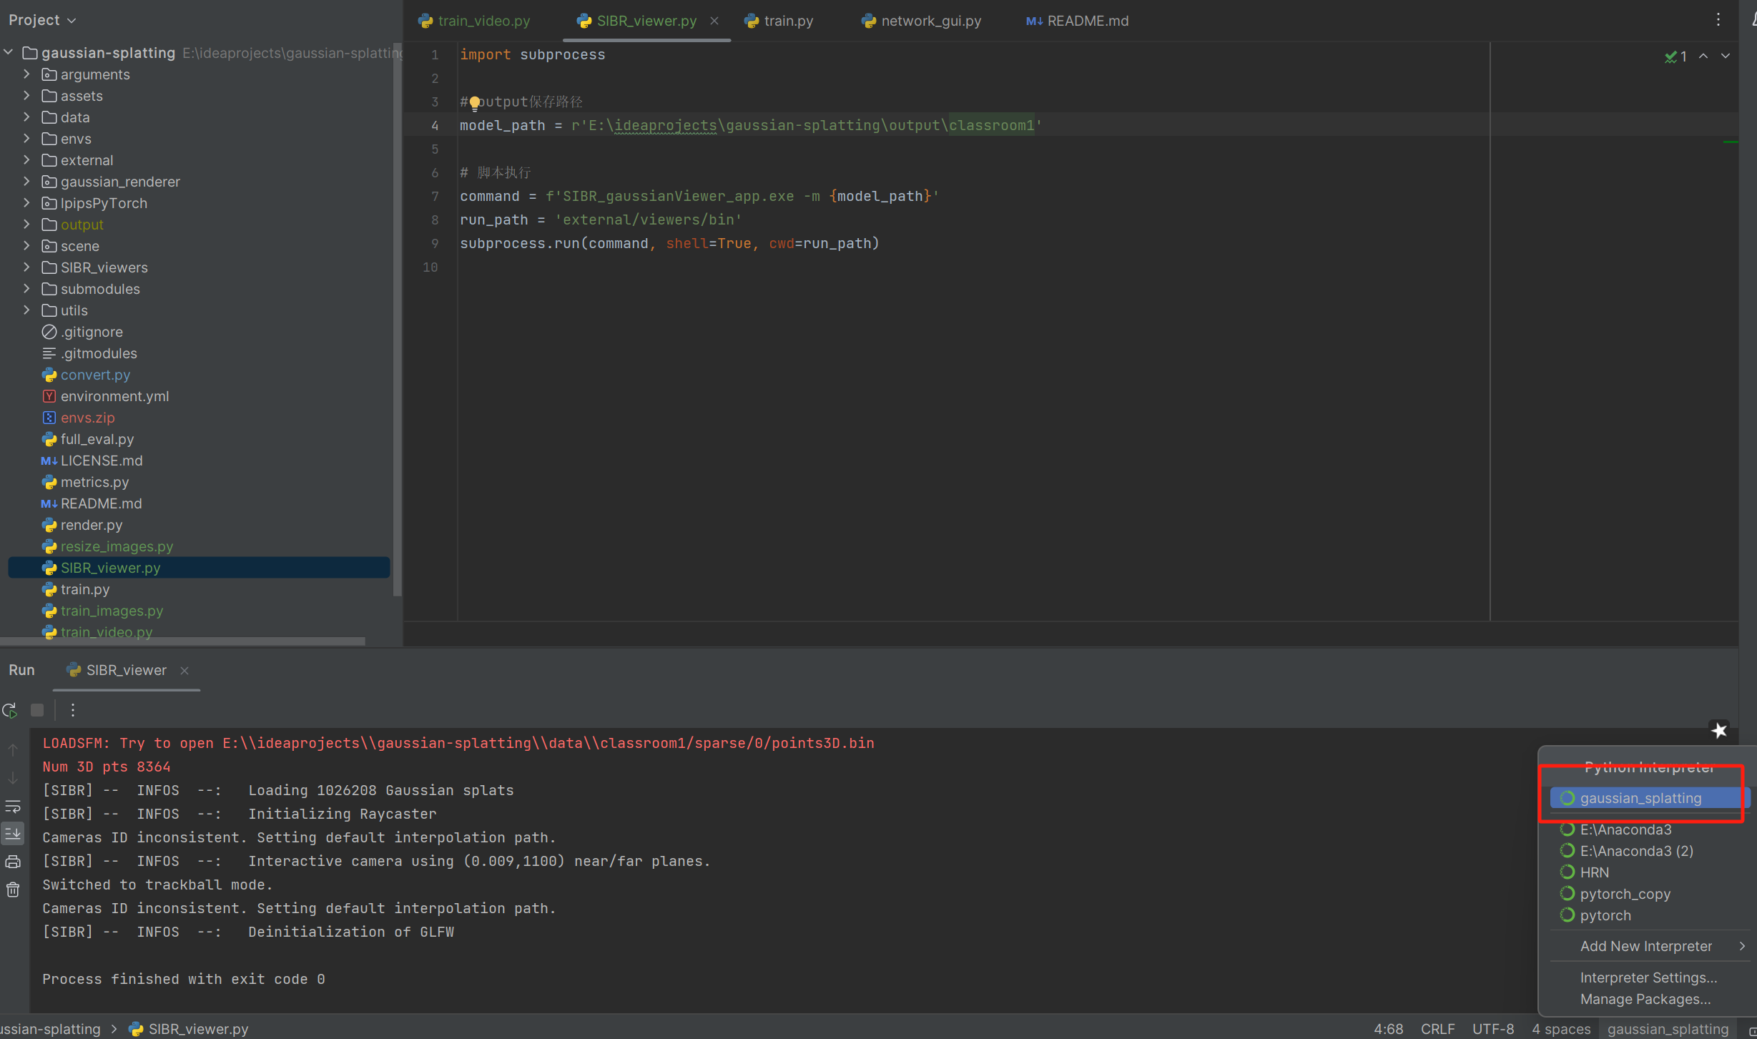Click the gaussian_splatting interpreter status widget
The width and height of the screenshot is (1757, 1039).
(x=1668, y=1029)
